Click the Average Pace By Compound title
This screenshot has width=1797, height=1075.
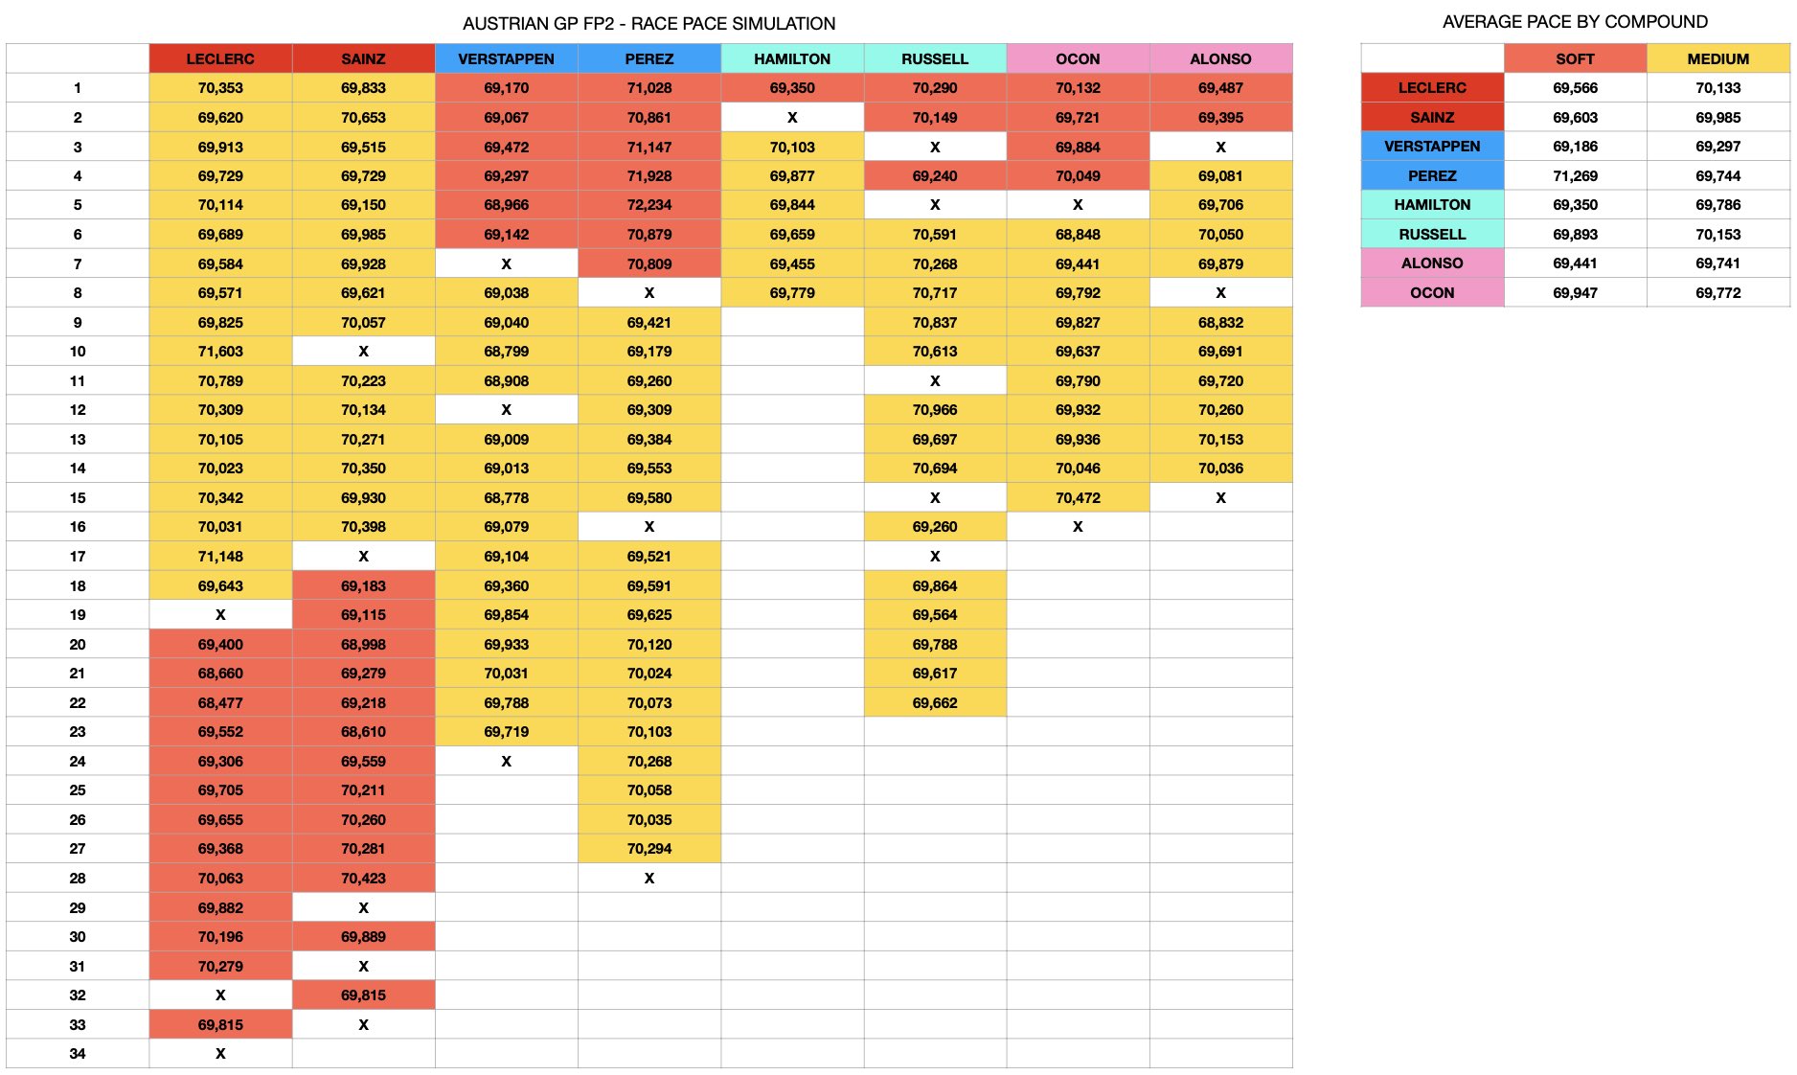pos(1575,21)
